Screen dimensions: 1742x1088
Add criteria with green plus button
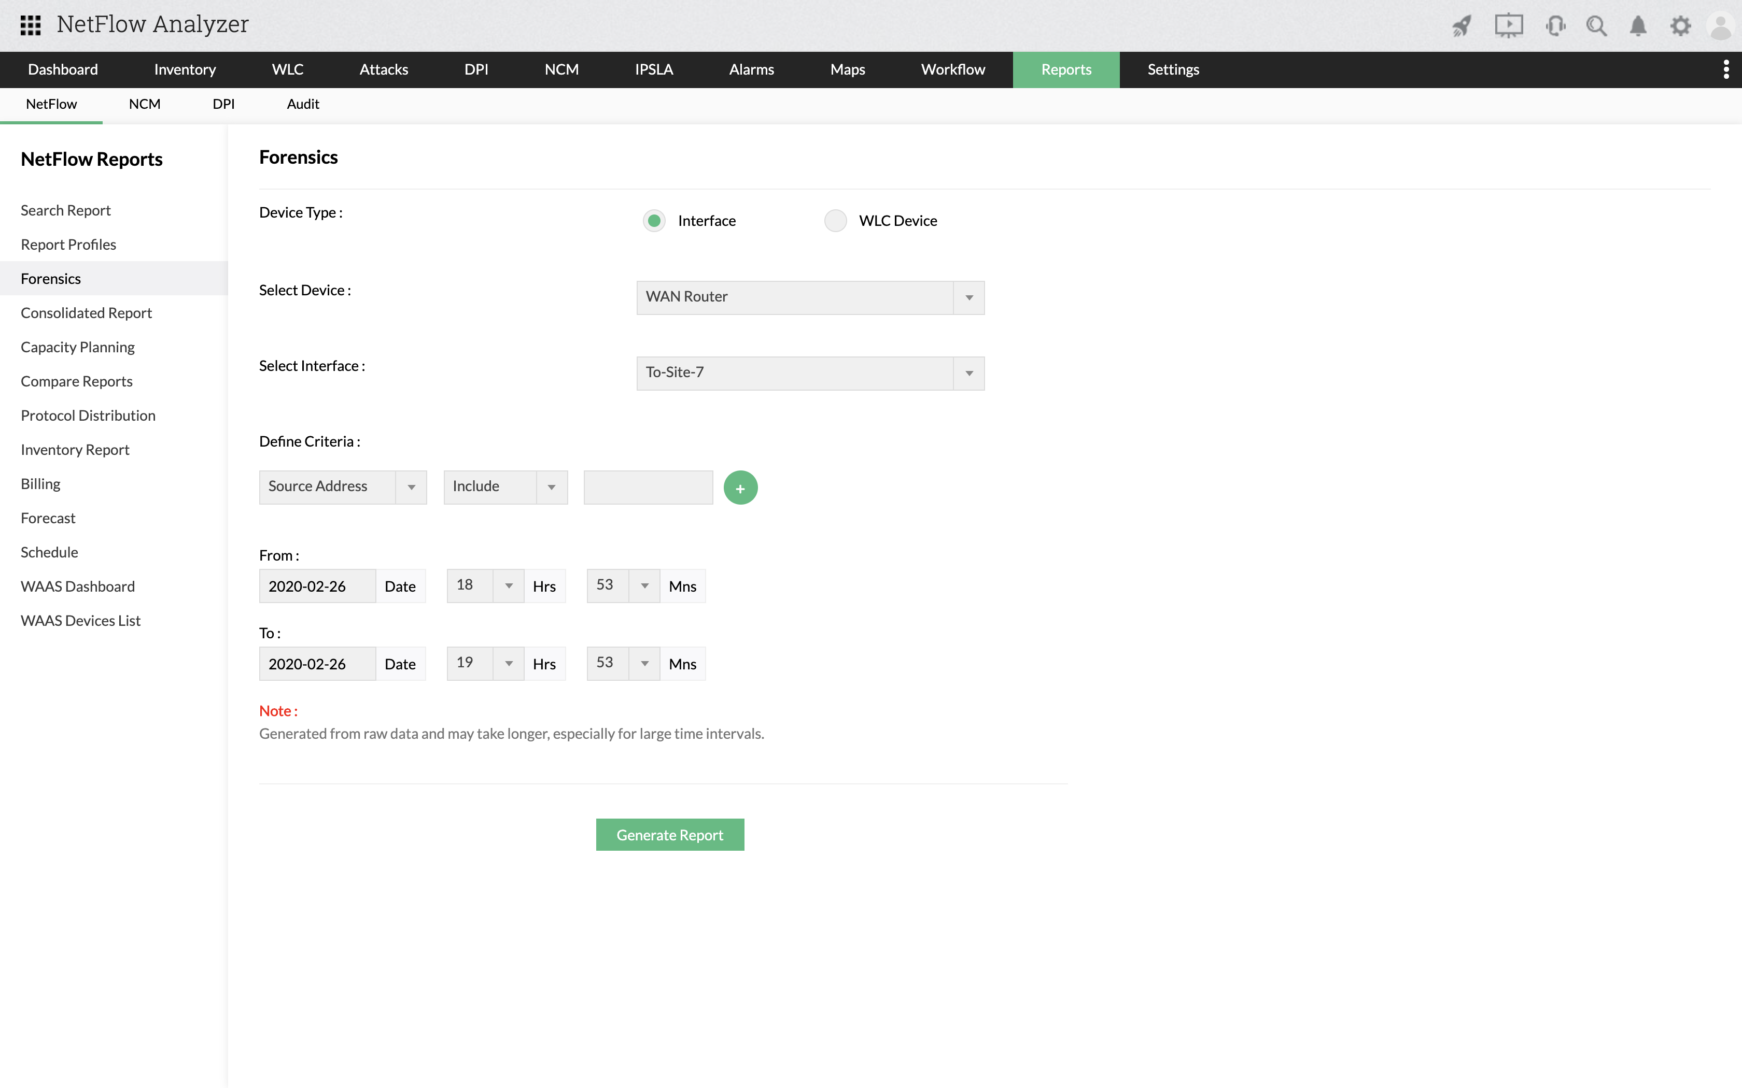(740, 488)
